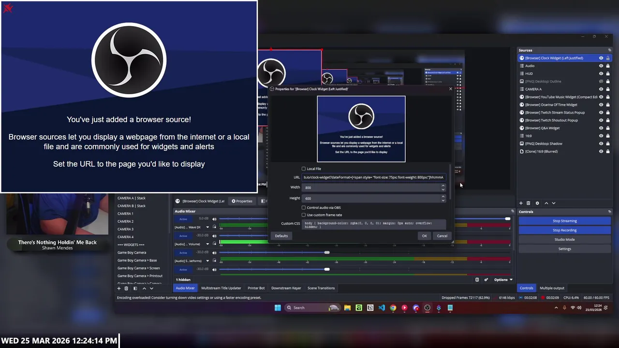The height and width of the screenshot is (348, 619).
Task: Open File Explorer from taskbar
Action: [x=347, y=307]
